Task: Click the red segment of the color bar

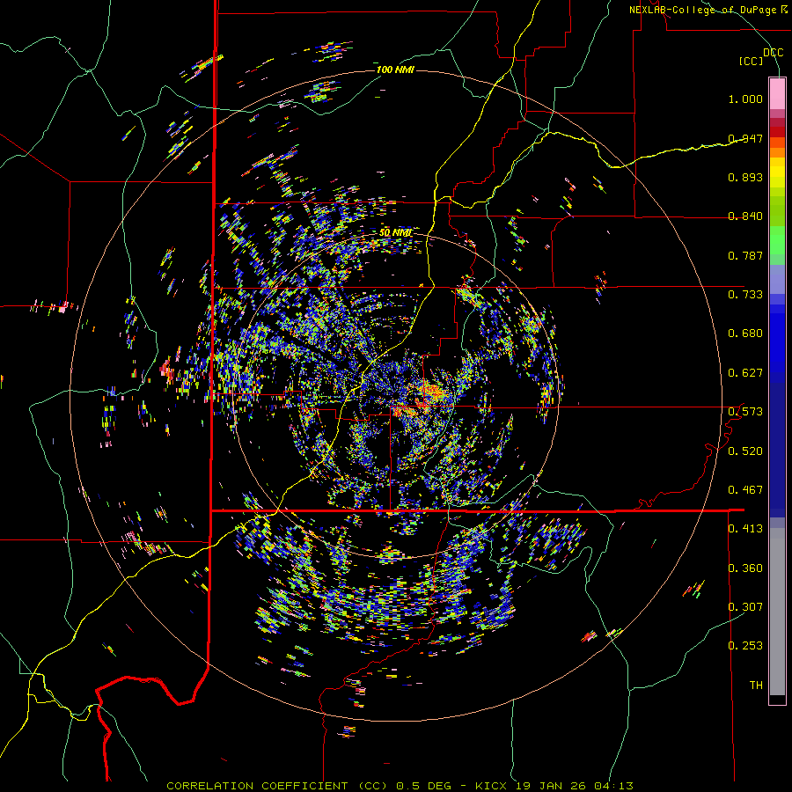Action: tap(777, 132)
